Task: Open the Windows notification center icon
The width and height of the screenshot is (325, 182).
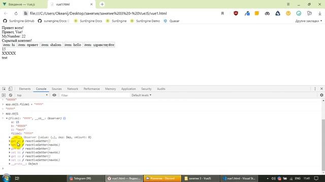Action: pyautogui.click(x=316, y=178)
